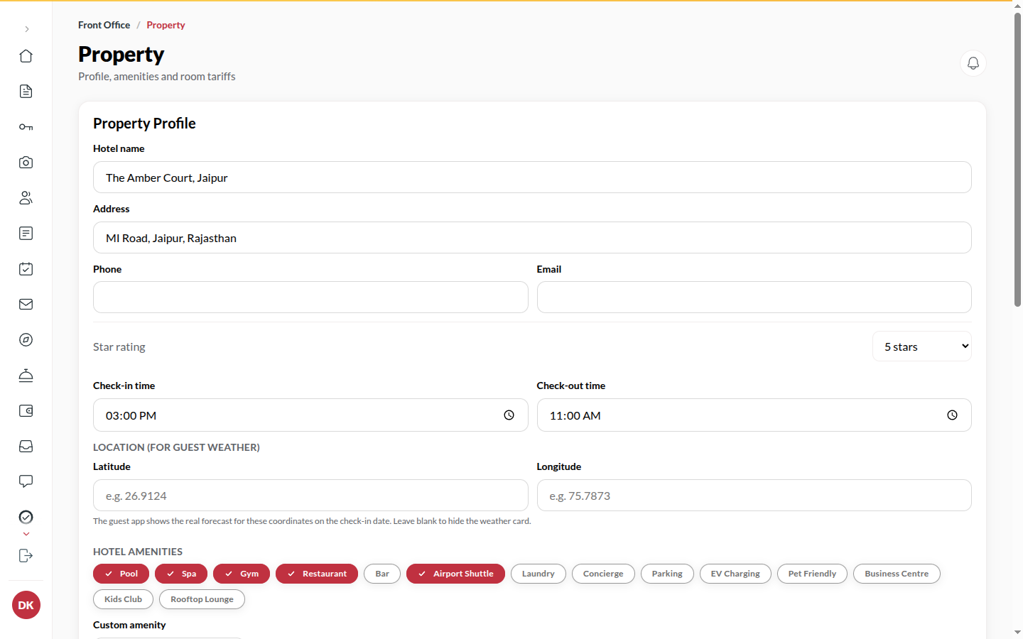Open the document file icon in sidebar
The width and height of the screenshot is (1023, 639).
(x=26, y=92)
